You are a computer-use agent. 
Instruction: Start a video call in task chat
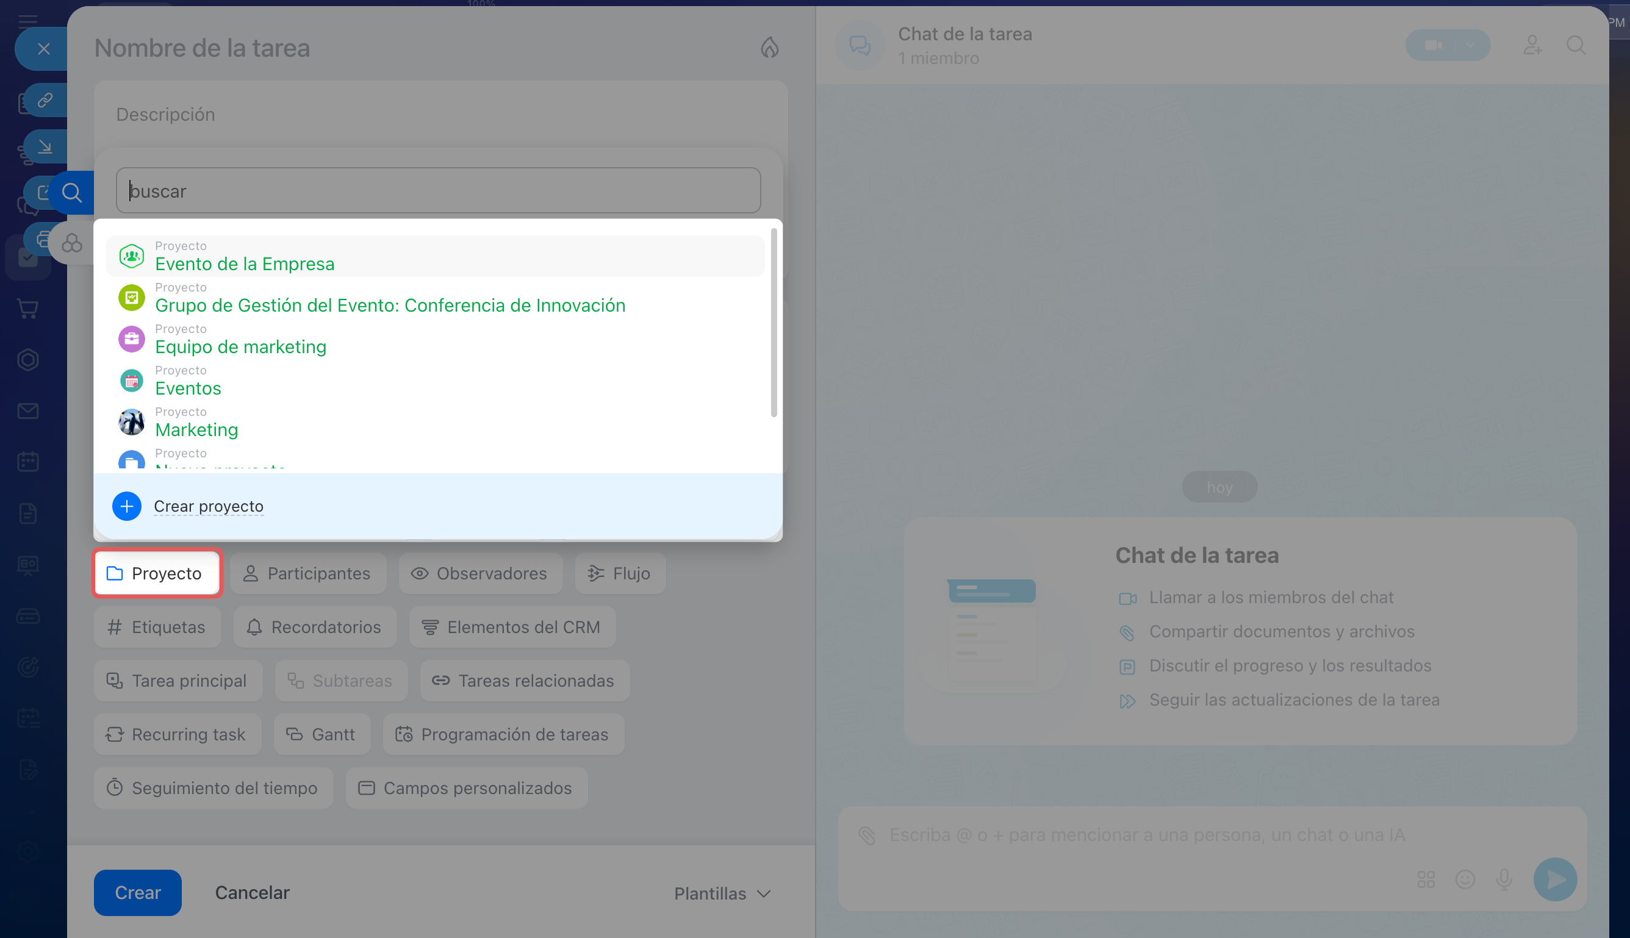coord(1433,45)
